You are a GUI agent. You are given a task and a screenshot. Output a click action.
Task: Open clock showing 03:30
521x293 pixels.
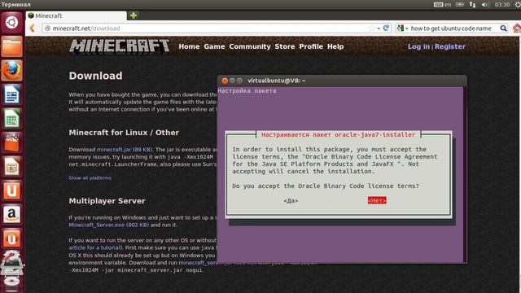click(501, 5)
